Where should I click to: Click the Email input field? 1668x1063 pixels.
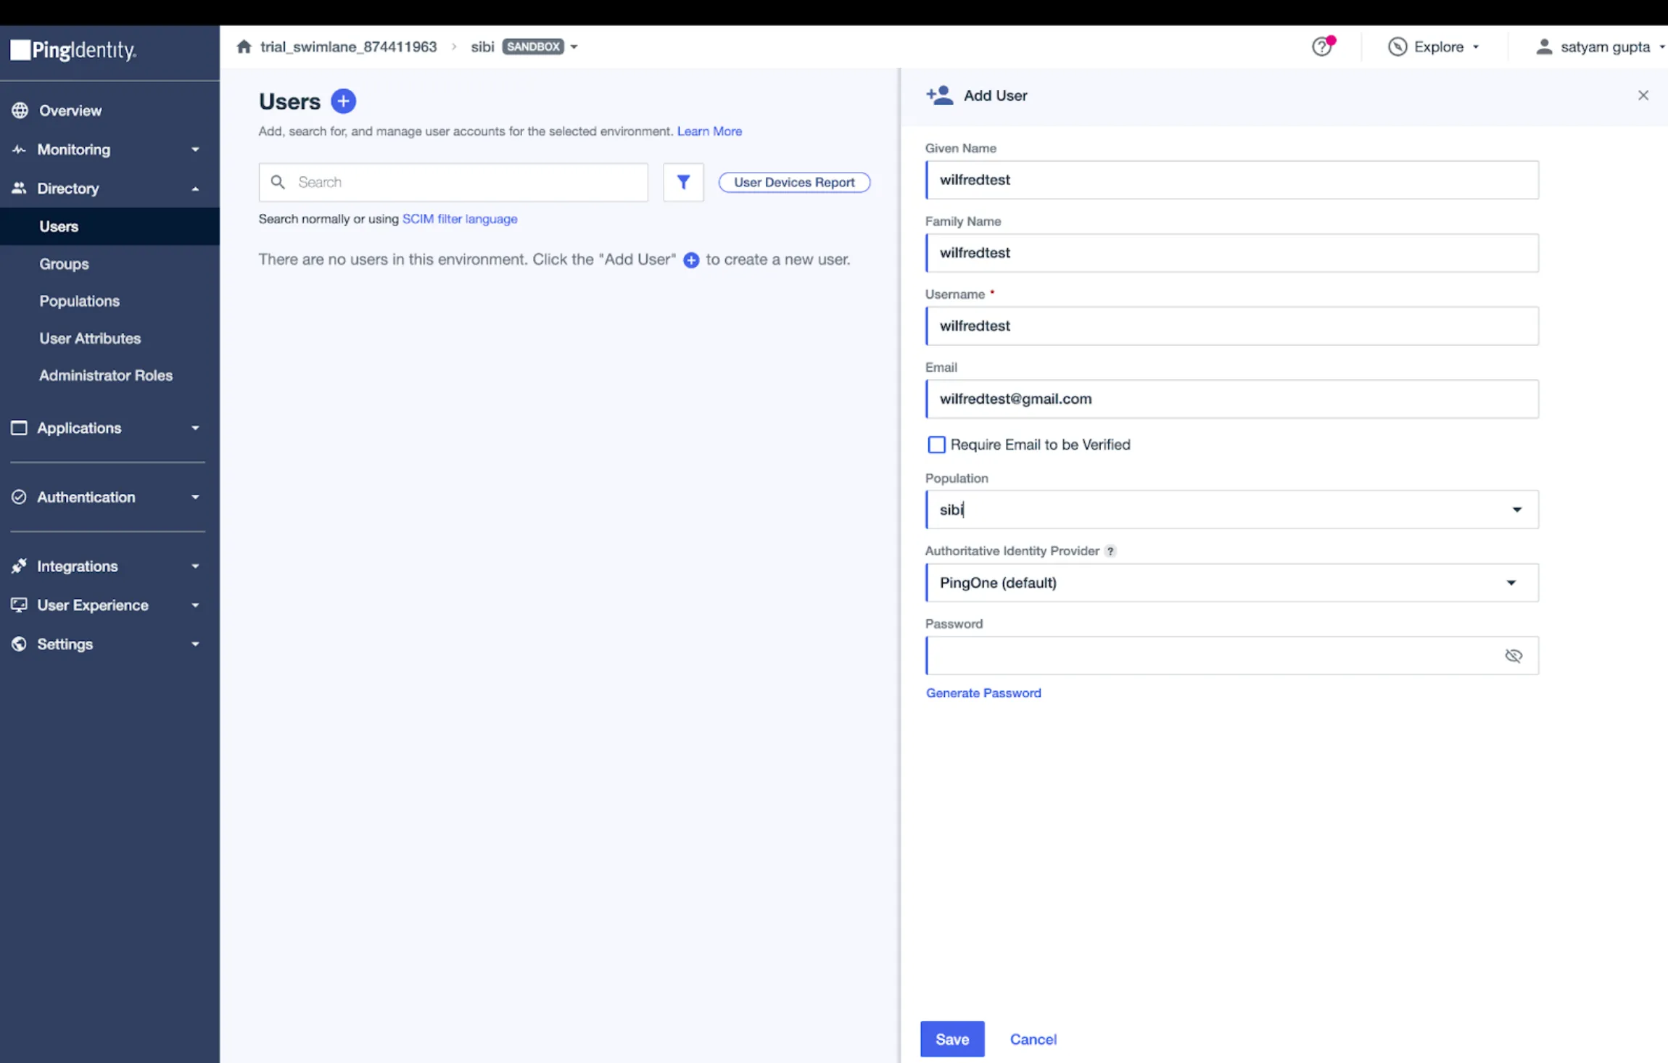(x=1231, y=399)
